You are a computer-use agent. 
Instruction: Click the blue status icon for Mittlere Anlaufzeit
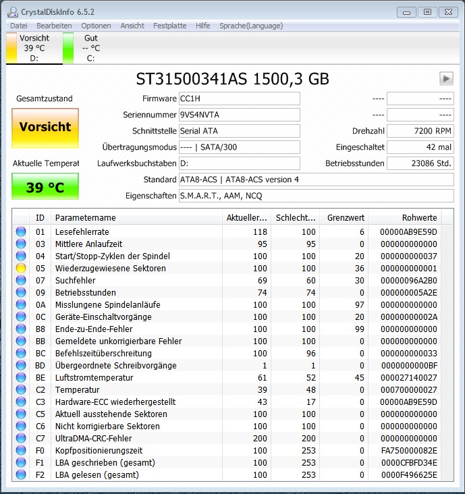click(21, 244)
